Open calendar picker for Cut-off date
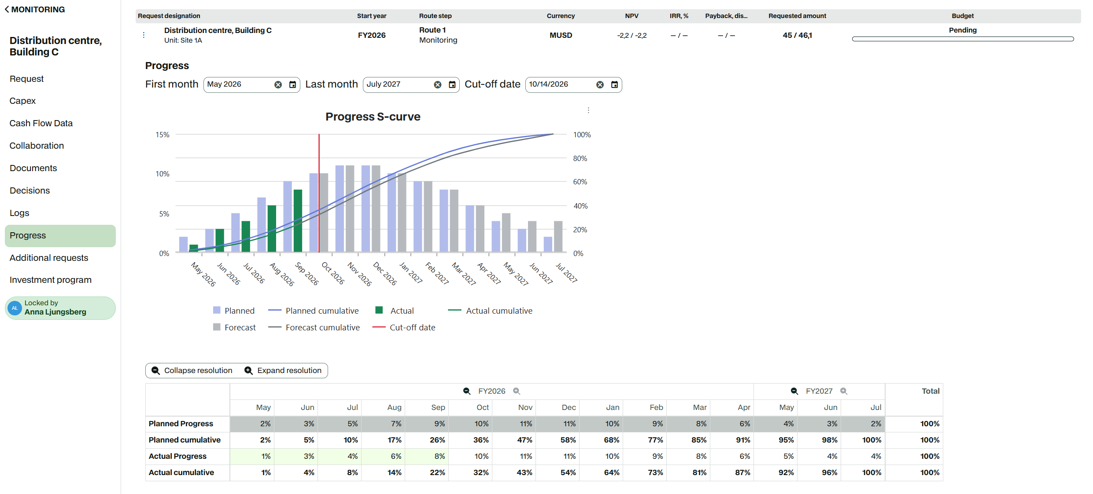 click(x=614, y=84)
